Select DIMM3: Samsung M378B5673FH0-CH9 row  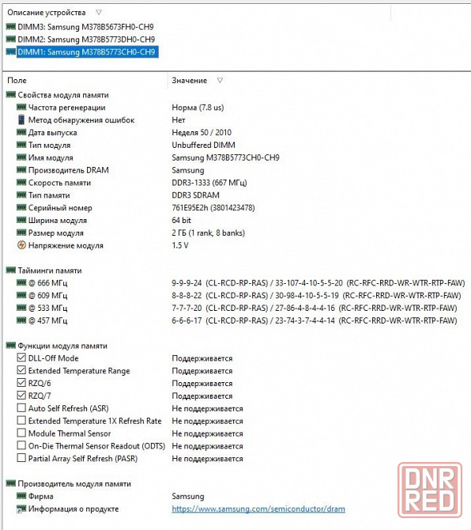click(x=85, y=27)
